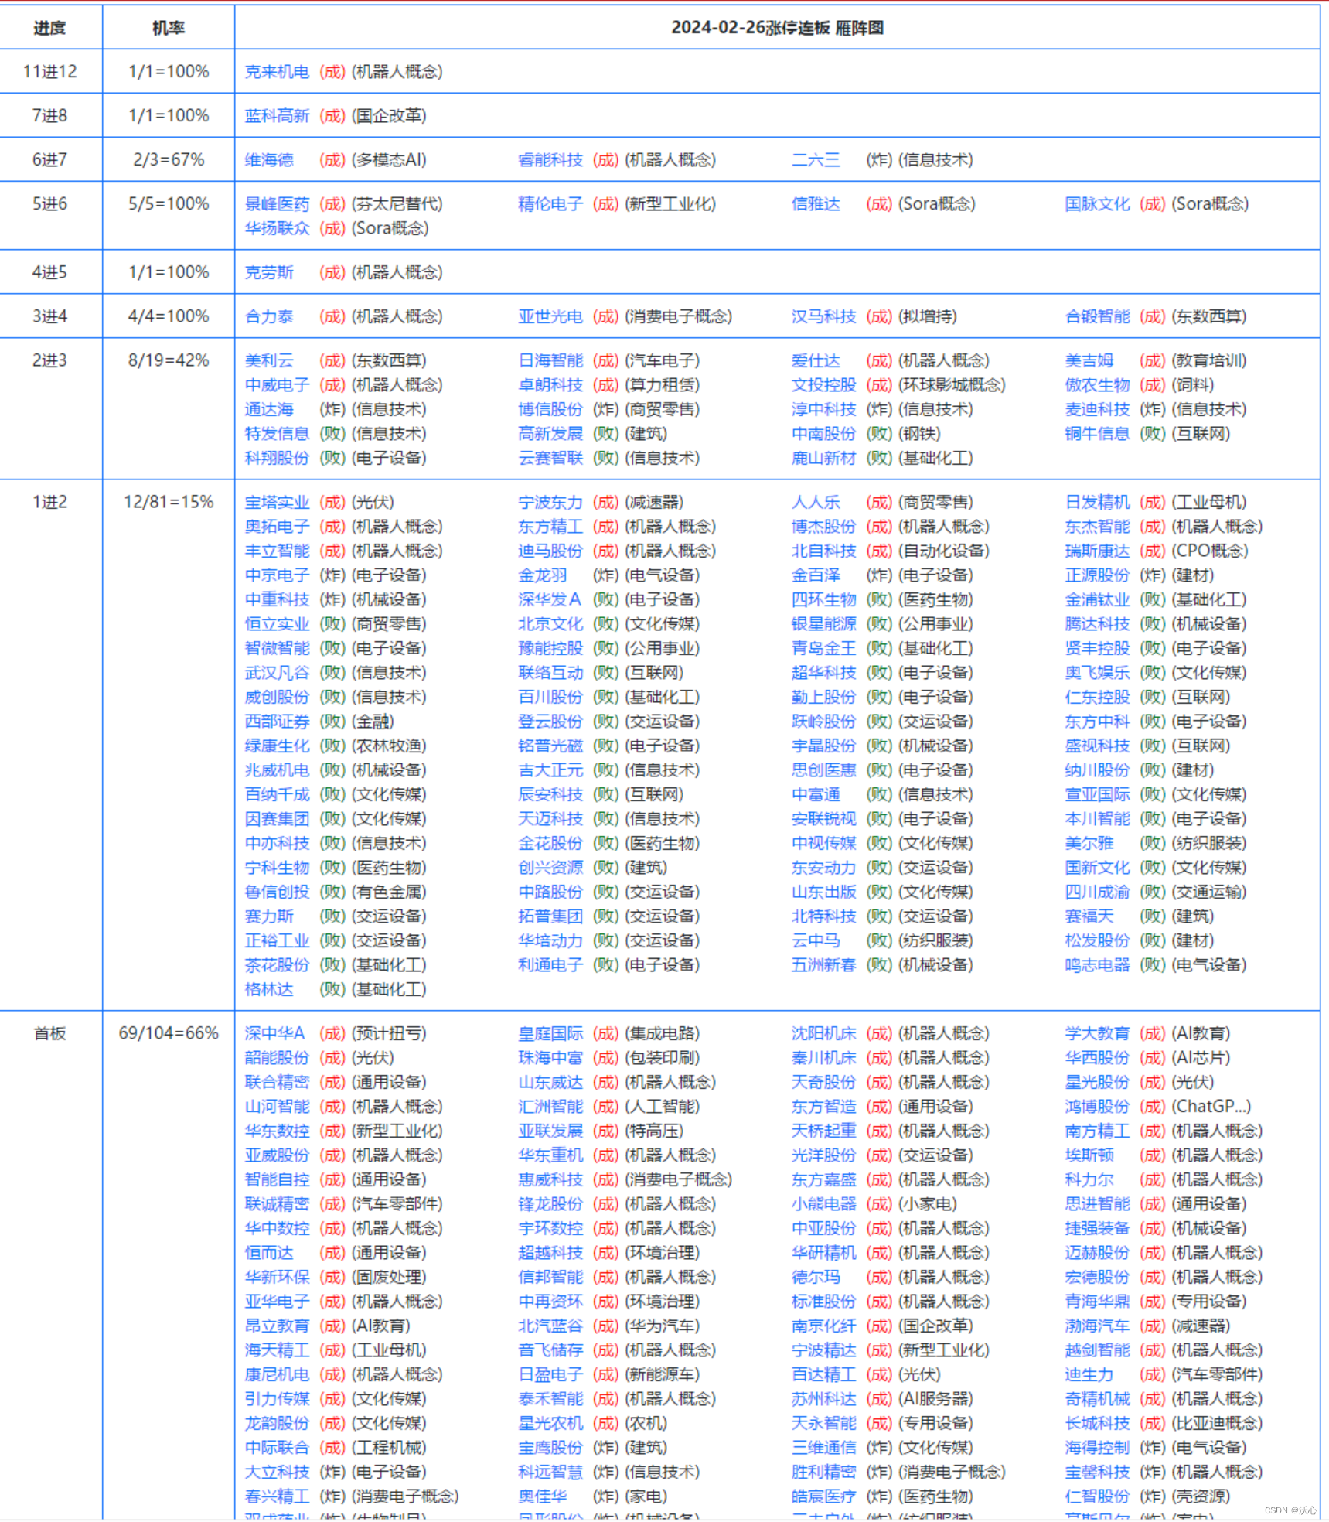Select the 2024-02-26涨停连板 title
The height and width of the screenshot is (1522, 1329).
coord(777,28)
